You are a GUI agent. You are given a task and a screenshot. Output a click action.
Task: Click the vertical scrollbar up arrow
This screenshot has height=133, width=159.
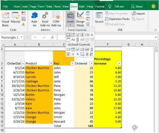coord(156,45)
